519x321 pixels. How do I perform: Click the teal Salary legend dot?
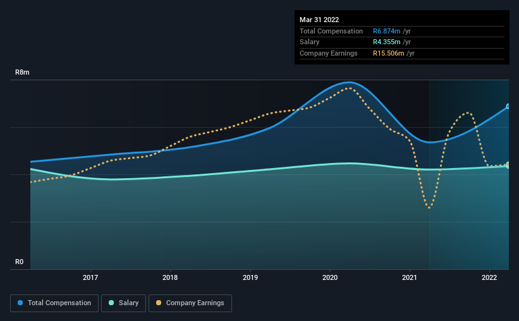tap(111, 303)
